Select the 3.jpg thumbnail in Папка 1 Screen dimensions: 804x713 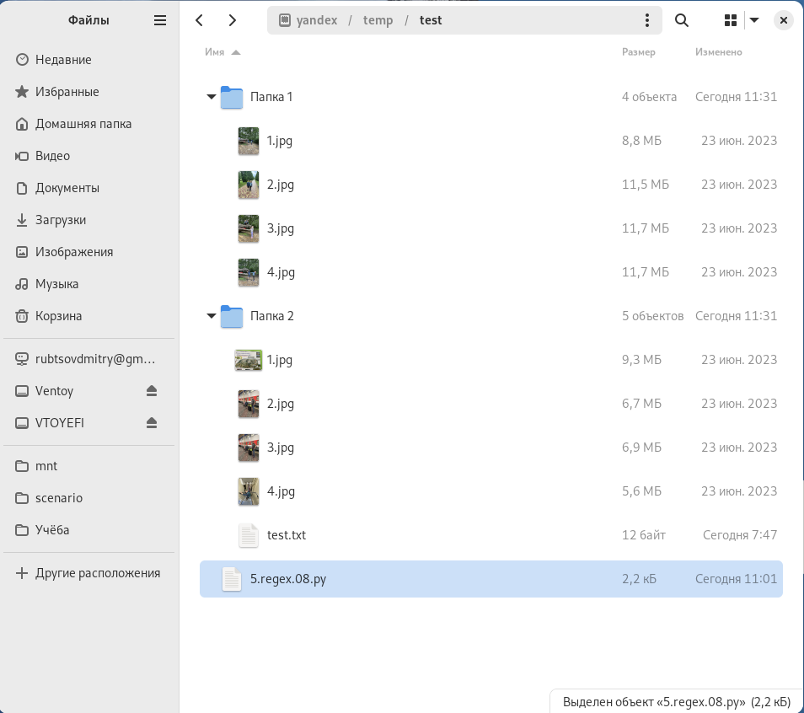coord(249,228)
